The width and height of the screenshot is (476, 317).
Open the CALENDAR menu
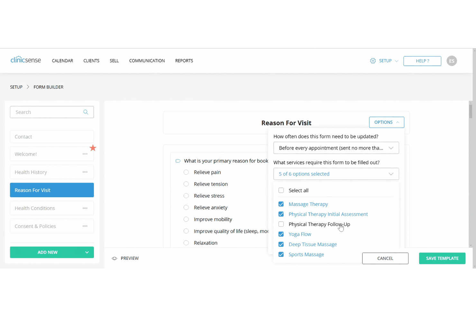click(x=62, y=61)
